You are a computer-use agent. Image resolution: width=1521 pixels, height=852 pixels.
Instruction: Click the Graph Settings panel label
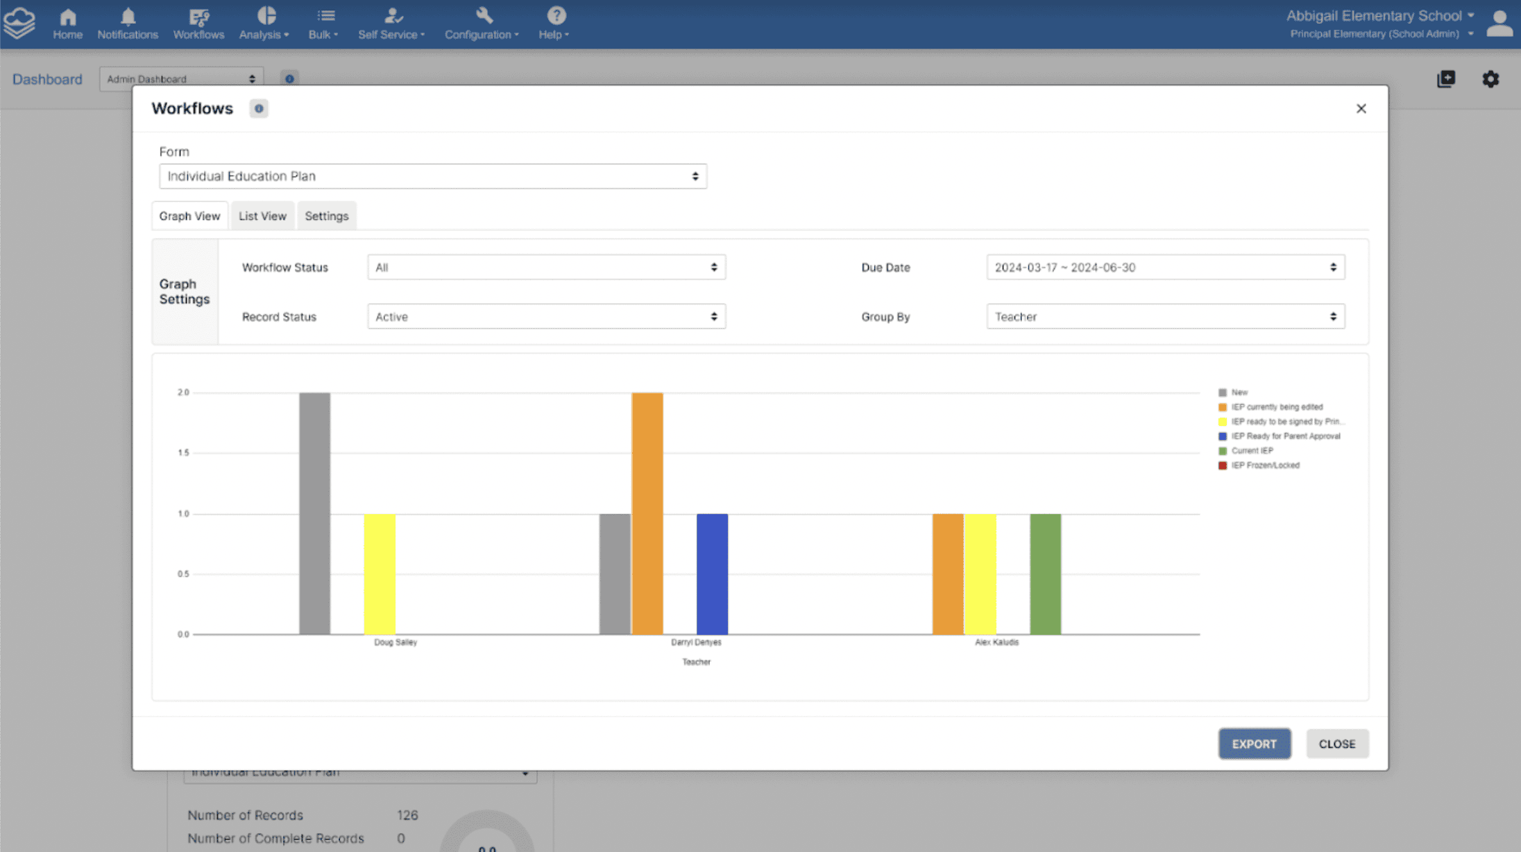185,291
